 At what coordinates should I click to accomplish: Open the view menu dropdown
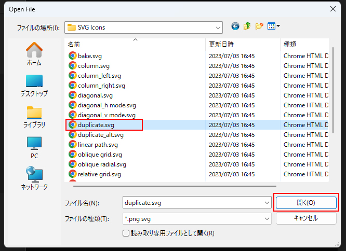click(x=274, y=26)
